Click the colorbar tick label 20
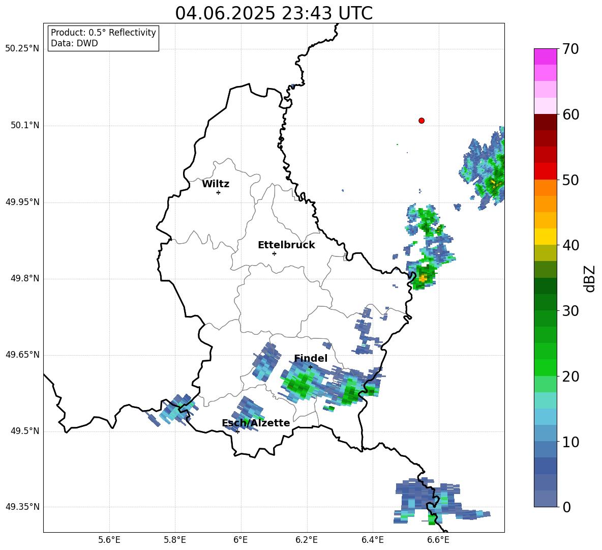The width and height of the screenshot is (602, 550). point(570,377)
